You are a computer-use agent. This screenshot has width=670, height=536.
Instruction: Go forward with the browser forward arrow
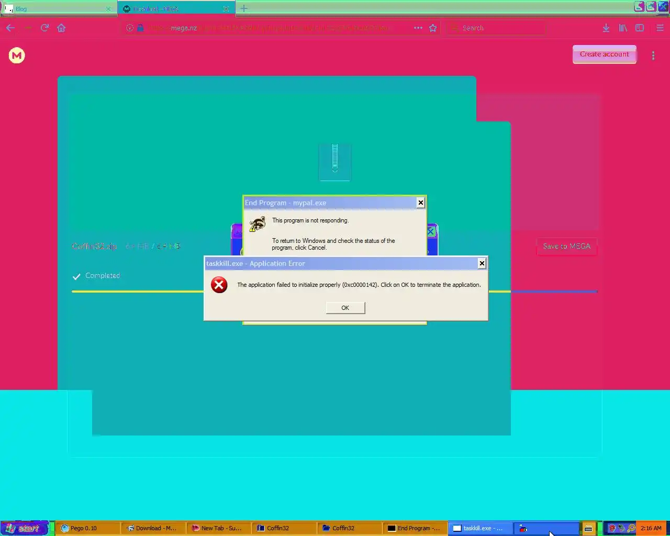(x=28, y=28)
